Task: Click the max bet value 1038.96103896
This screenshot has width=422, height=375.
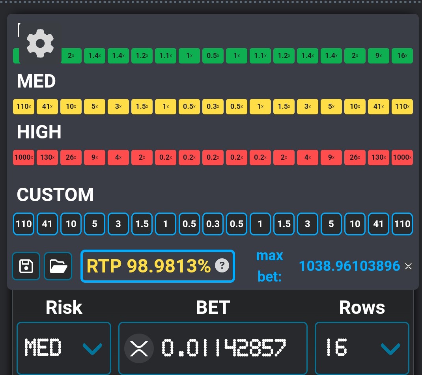Action: 349,266
